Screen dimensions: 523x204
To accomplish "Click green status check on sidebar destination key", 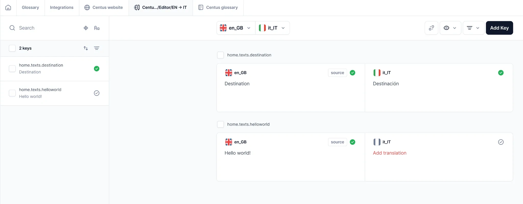I will (97, 69).
